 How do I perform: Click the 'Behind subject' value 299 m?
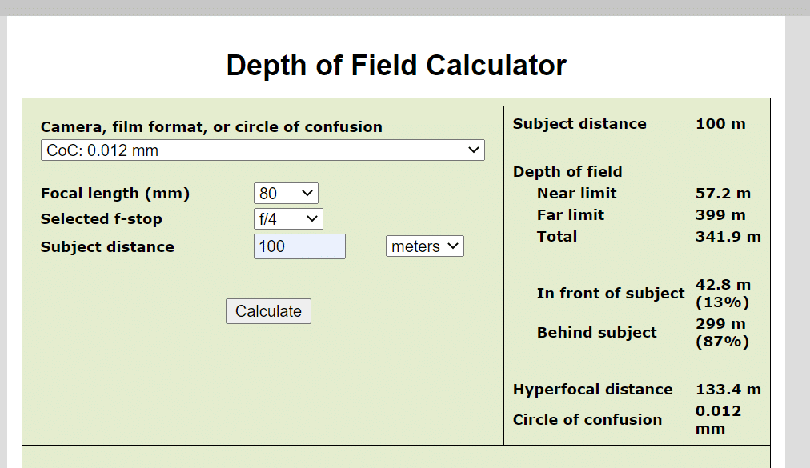click(722, 333)
